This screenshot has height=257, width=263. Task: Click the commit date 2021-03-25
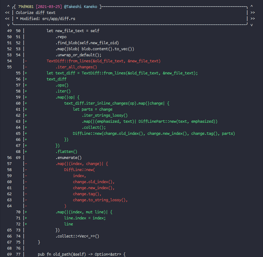point(49,7)
